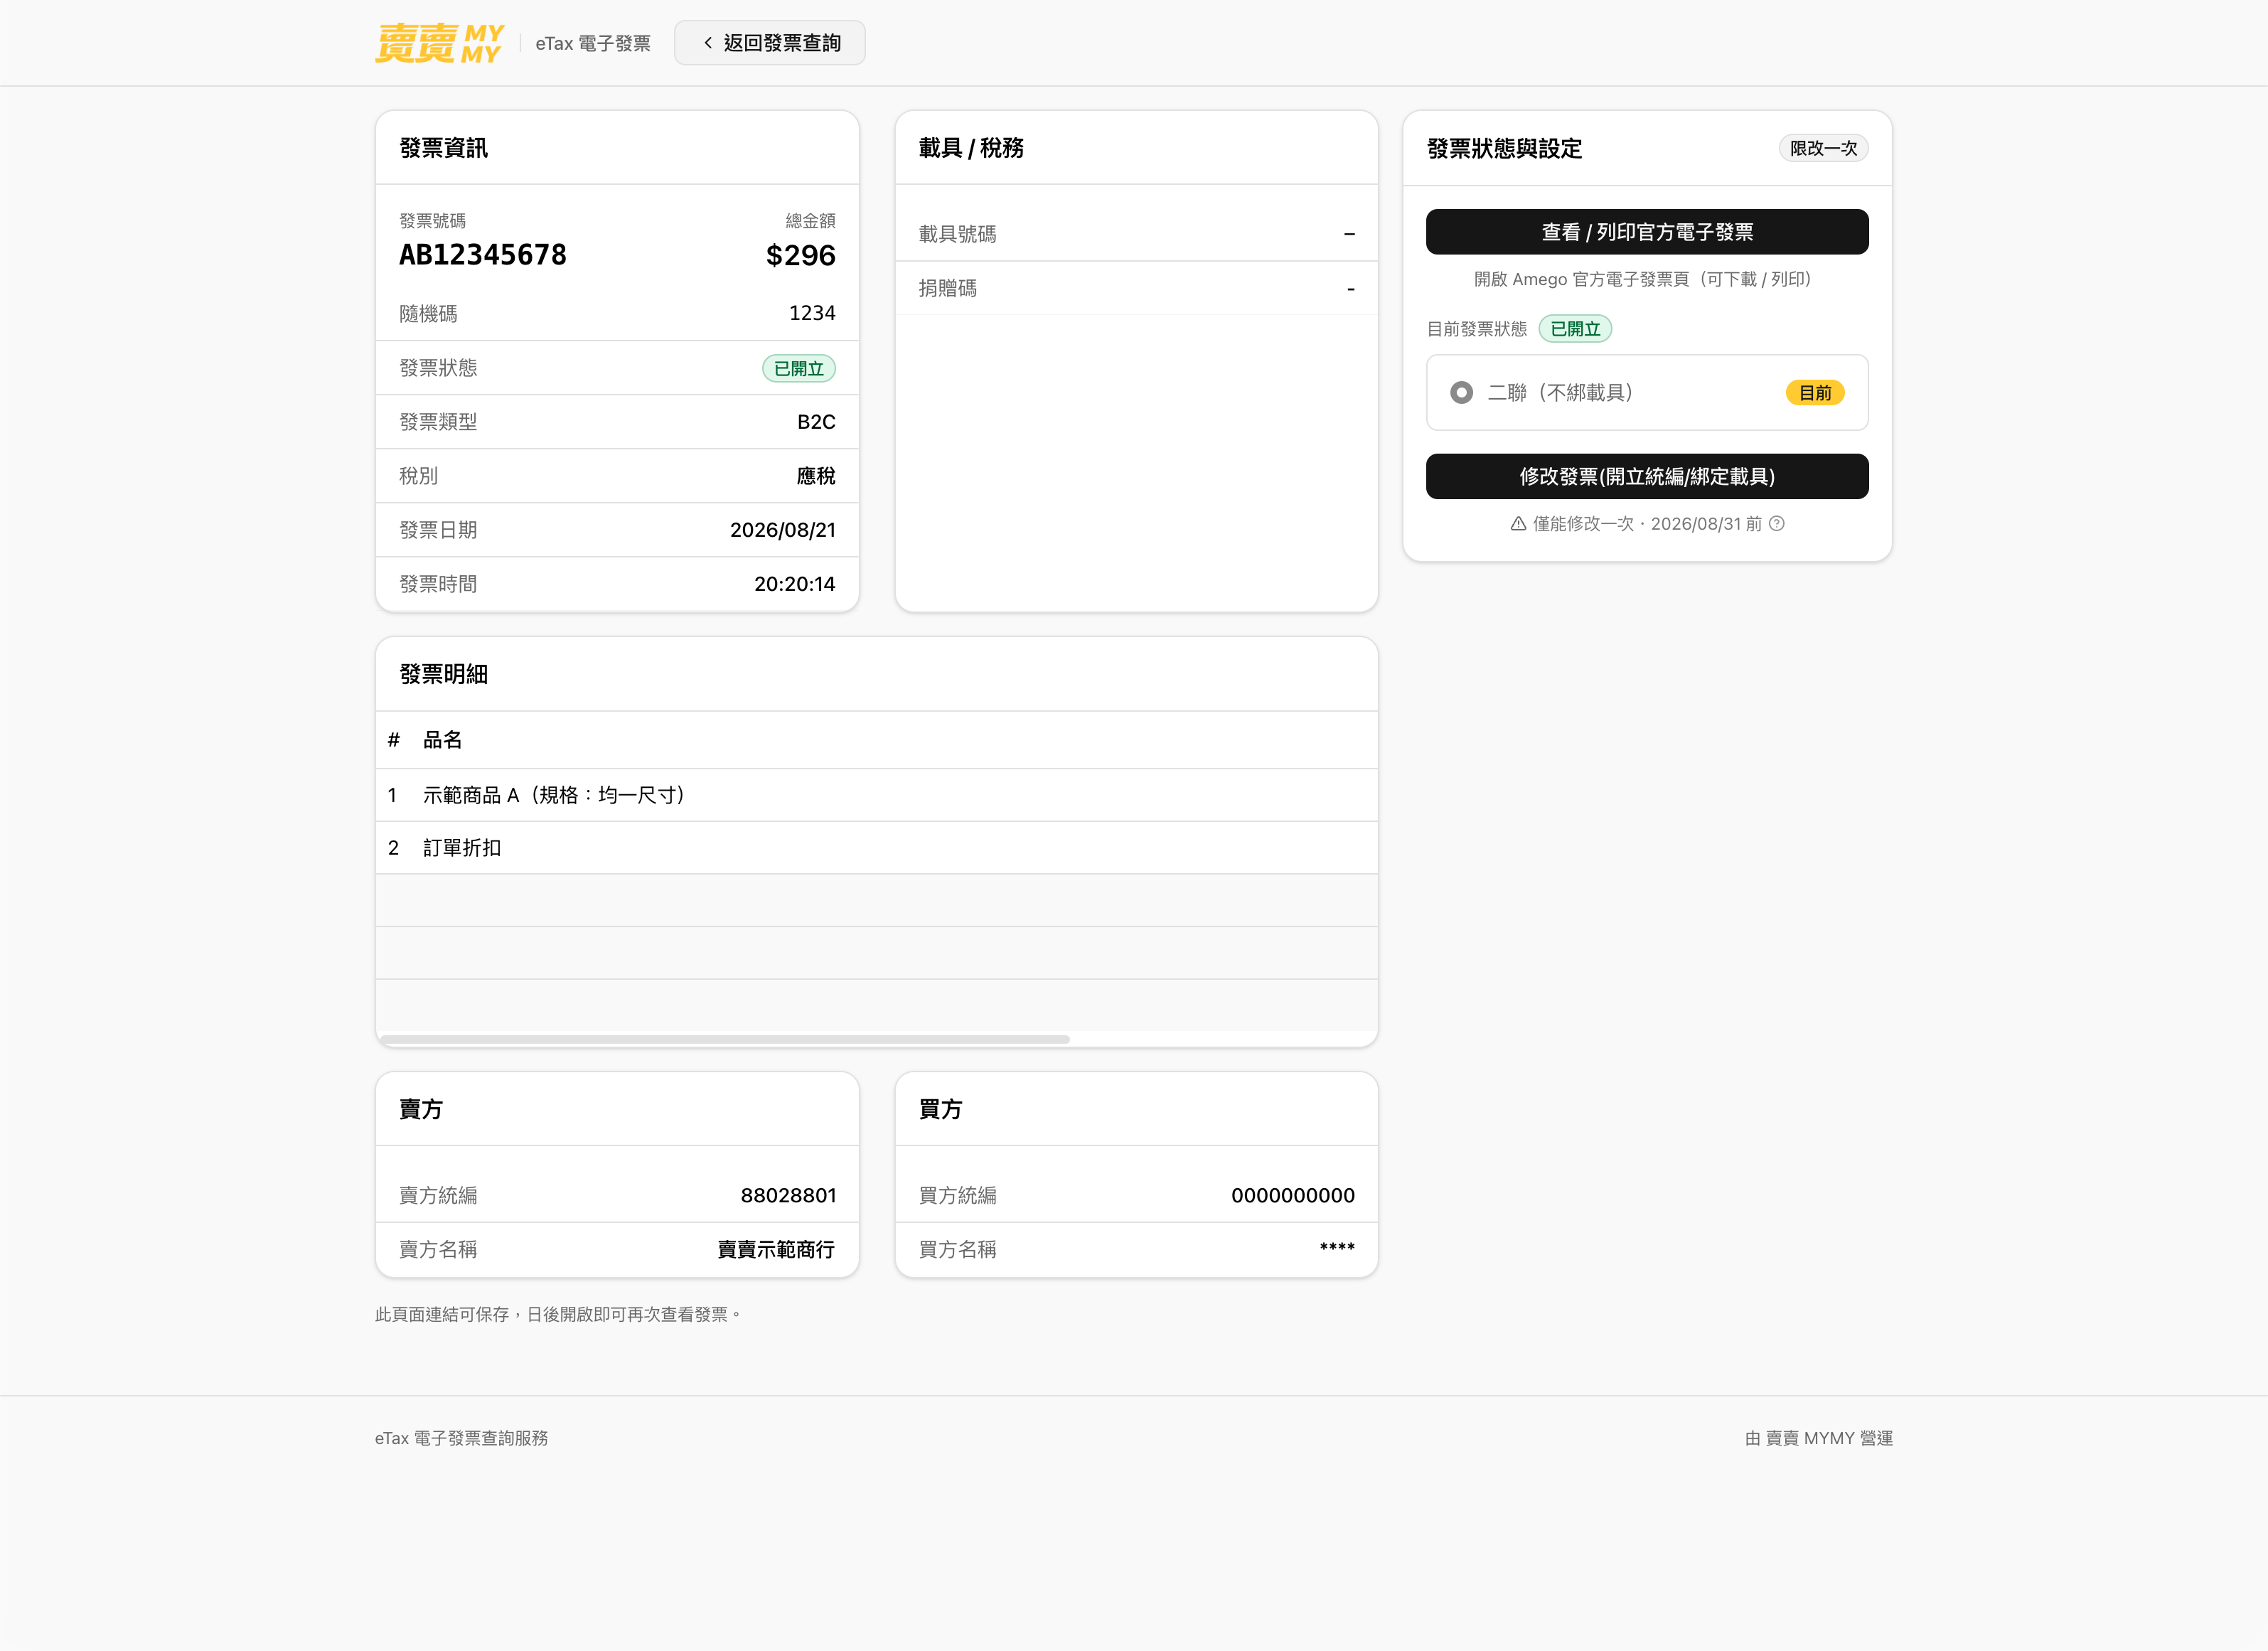Go back via 返回發票查詢 button

770,43
